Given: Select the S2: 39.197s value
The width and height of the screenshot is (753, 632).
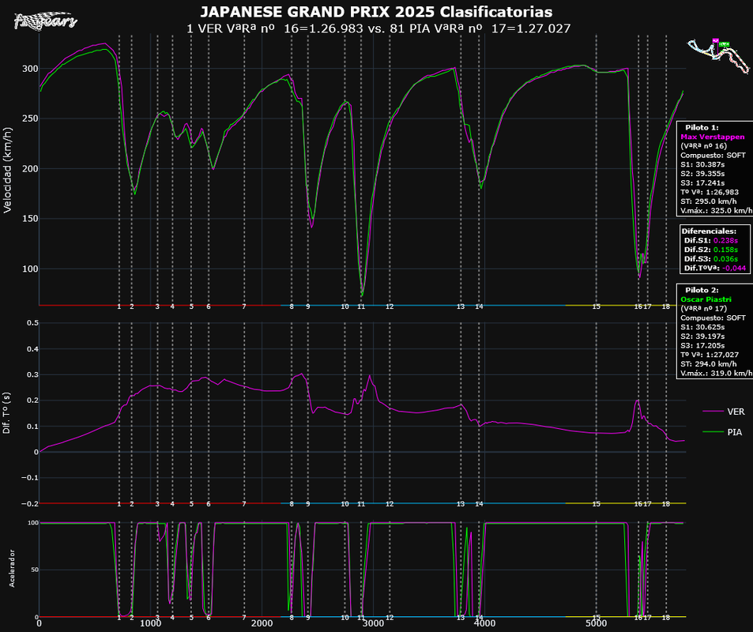Looking at the screenshot, I should 702,337.
